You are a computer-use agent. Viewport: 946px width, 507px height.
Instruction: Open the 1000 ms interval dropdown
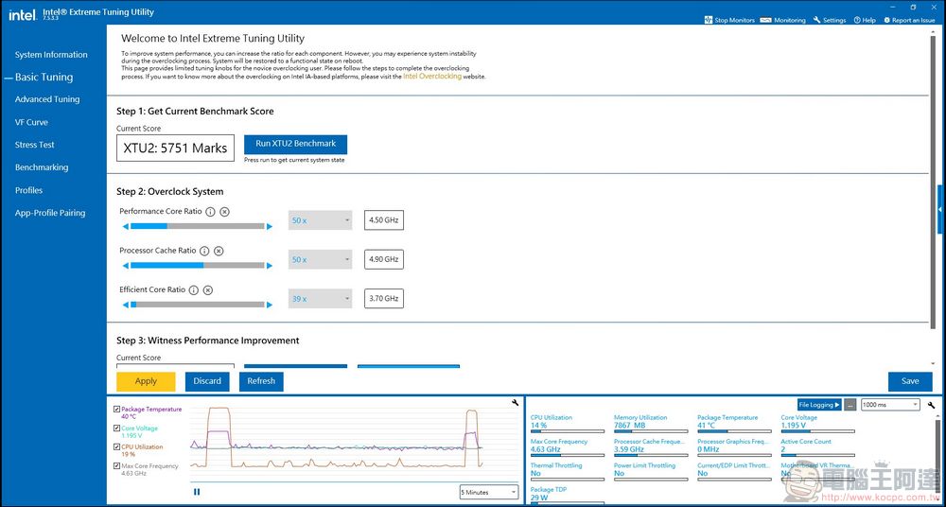tap(890, 405)
